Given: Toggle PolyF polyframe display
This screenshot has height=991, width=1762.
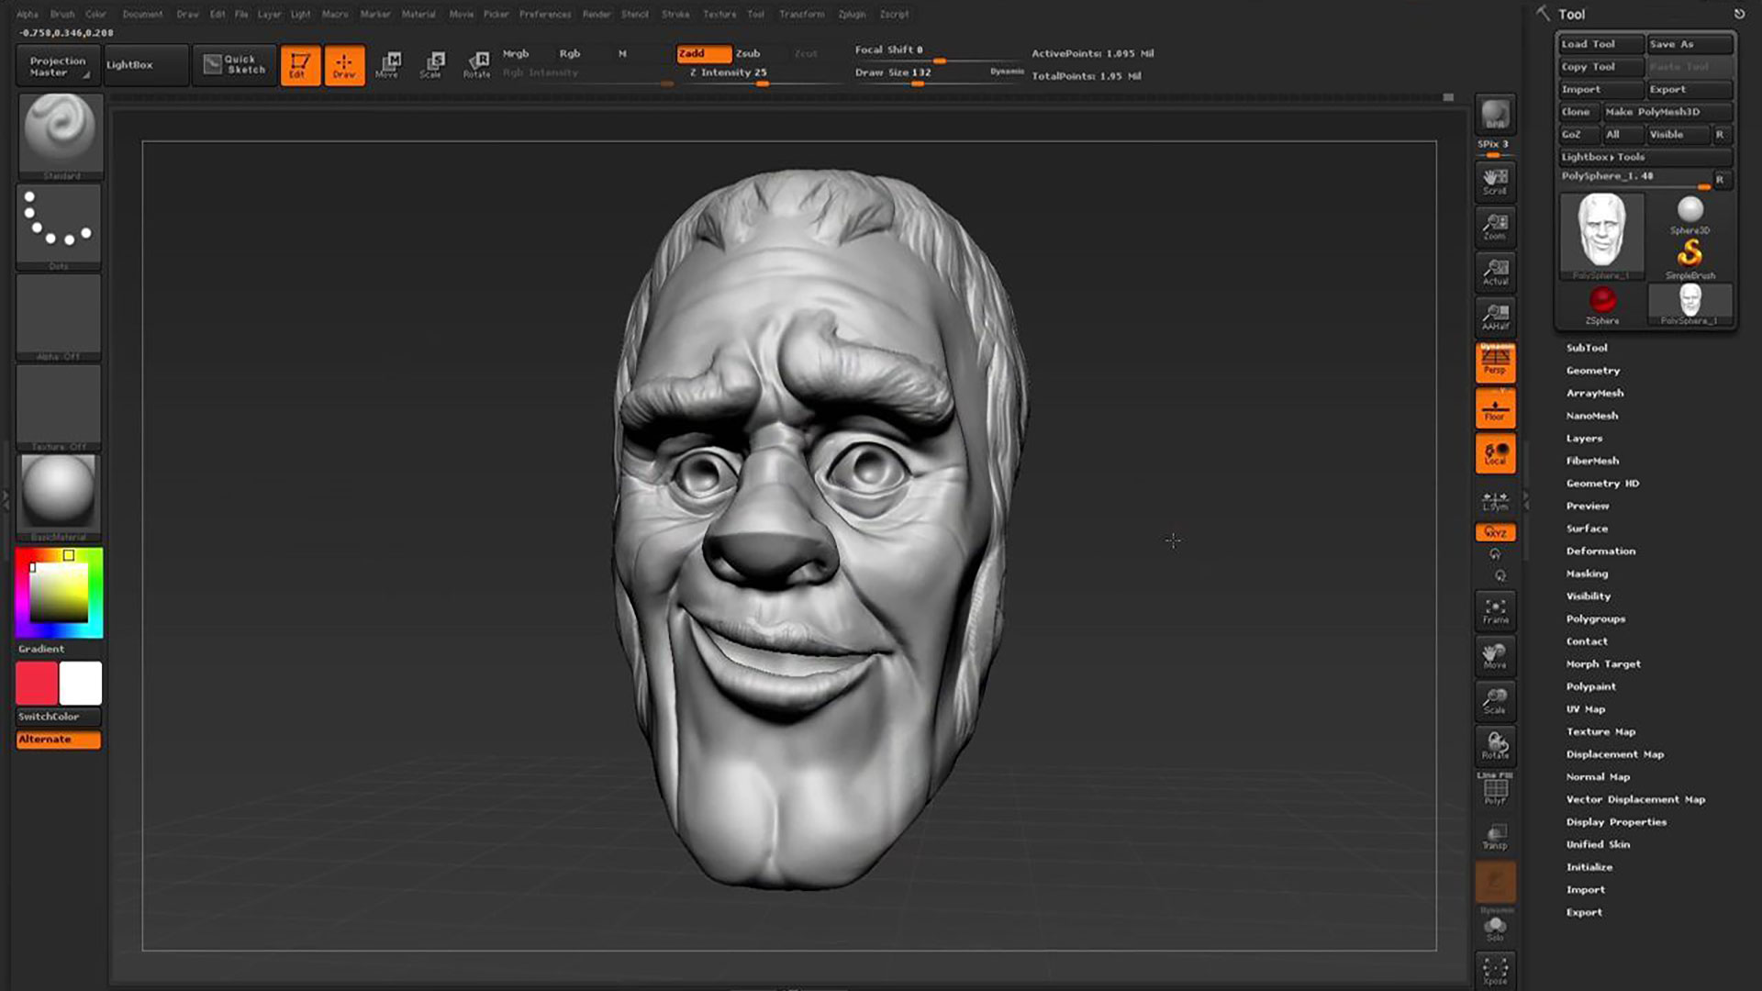Looking at the screenshot, I should [1495, 791].
